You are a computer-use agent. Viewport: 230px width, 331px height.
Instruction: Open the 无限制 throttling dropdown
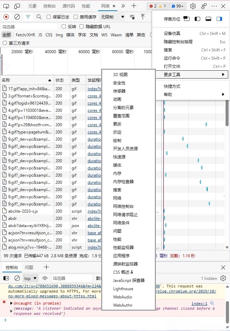click(112, 17)
